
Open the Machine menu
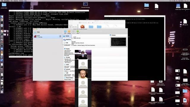click(x=16, y=1)
